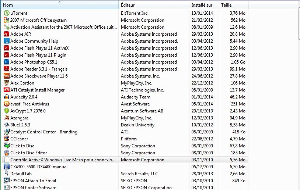Screen dimensions: 300x190
Task: Sort list by the Nom column header
Action: pos(59,5)
